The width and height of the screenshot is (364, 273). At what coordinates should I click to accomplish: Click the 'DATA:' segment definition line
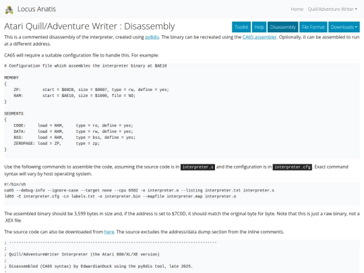[x=73, y=131]
